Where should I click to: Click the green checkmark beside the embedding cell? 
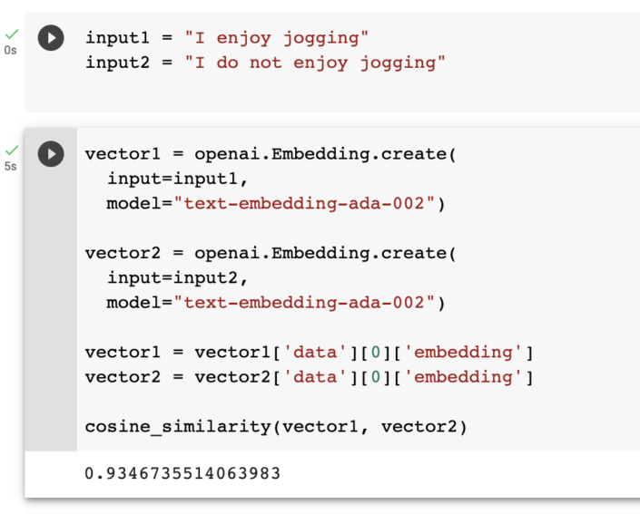11,150
